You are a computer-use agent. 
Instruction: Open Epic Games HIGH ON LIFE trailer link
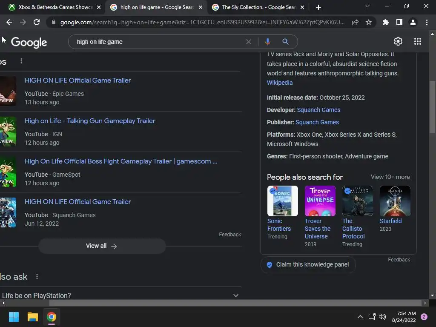(77, 80)
